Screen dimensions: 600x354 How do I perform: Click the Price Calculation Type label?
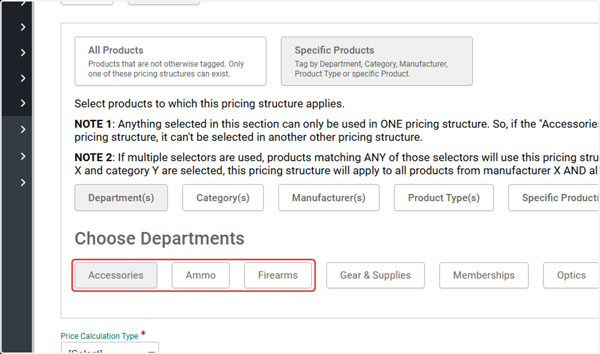[x=99, y=336]
